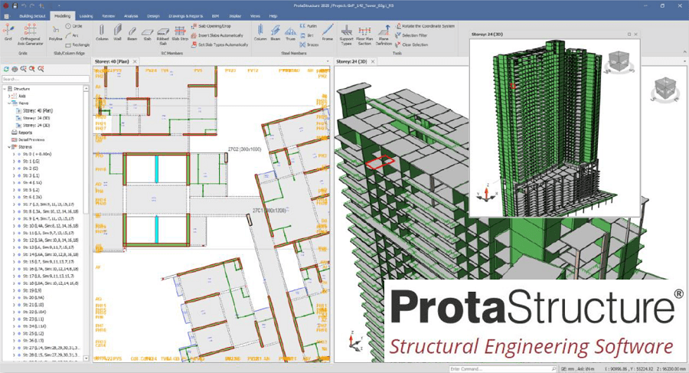Select the Ribbed Slab tool
The image size is (689, 373).
pos(163,34)
